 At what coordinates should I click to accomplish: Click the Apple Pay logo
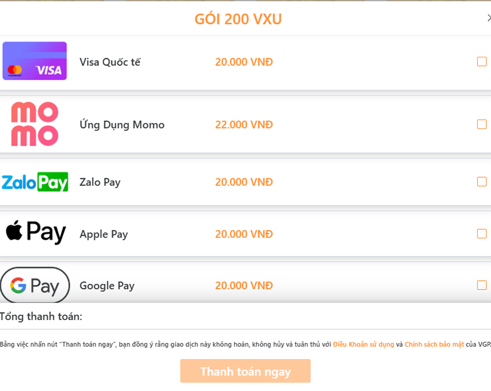(36, 233)
